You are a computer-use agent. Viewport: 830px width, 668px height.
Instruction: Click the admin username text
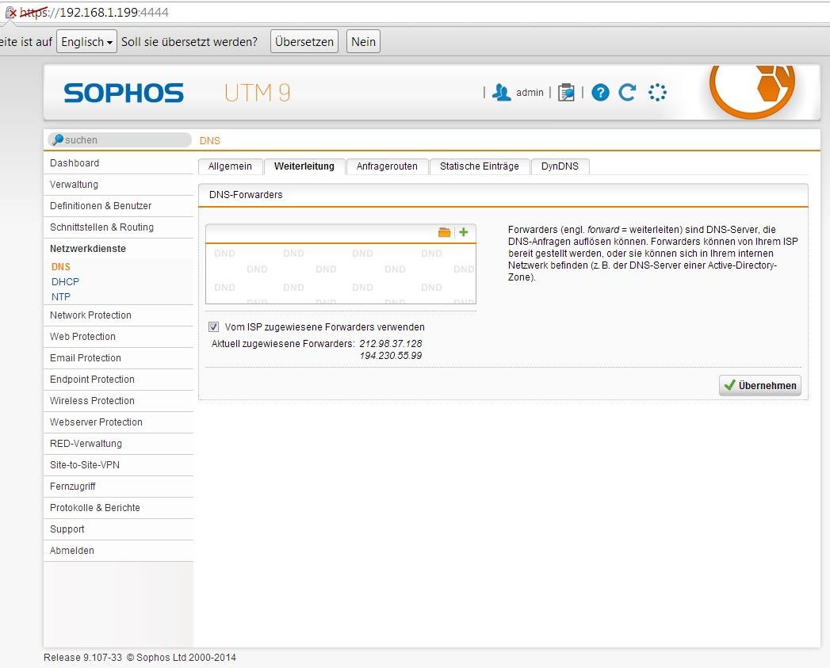pos(530,93)
